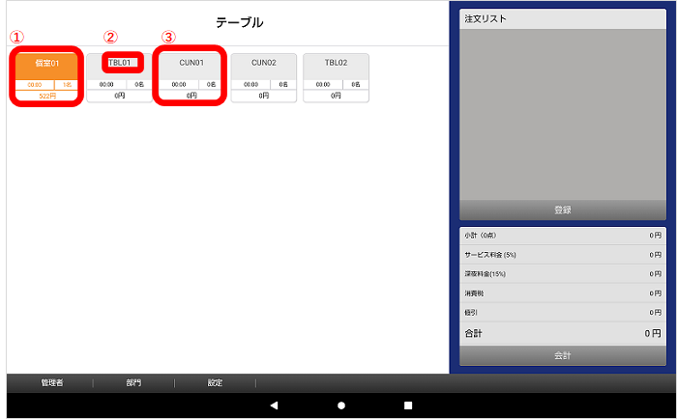
Task: Tap the Android back navigation icon
Action: coord(274,405)
